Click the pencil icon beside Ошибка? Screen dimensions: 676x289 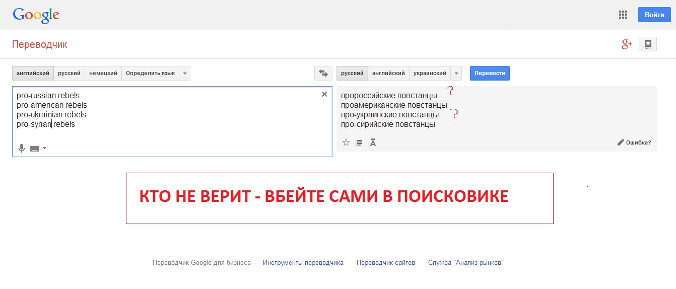[621, 142]
